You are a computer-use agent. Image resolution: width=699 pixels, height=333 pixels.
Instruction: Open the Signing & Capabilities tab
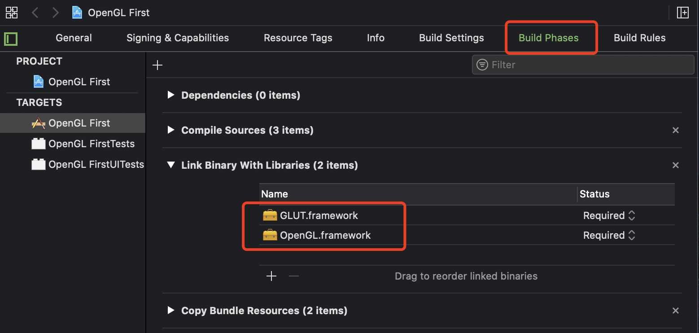(178, 38)
